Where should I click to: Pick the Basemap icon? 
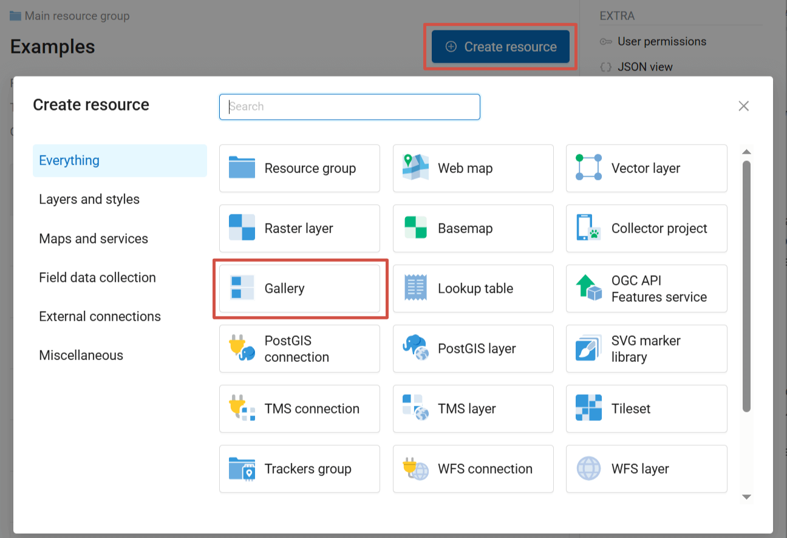tap(415, 228)
